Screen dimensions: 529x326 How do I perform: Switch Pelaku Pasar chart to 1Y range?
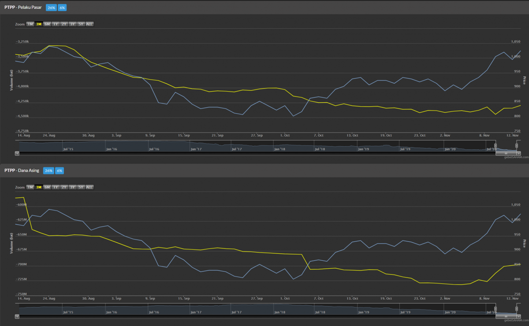56,24
